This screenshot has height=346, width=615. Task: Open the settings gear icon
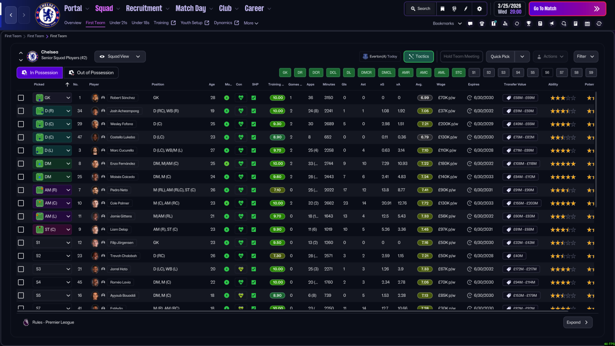479,9
